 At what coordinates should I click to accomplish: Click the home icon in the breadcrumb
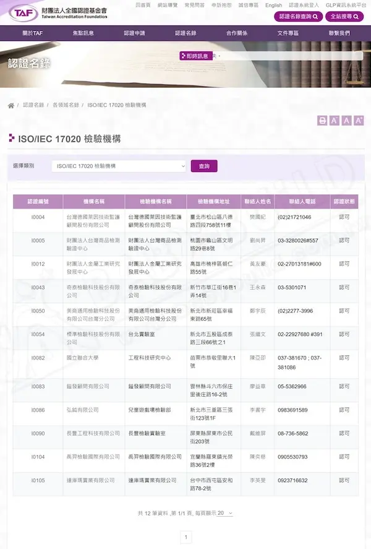tap(11, 105)
